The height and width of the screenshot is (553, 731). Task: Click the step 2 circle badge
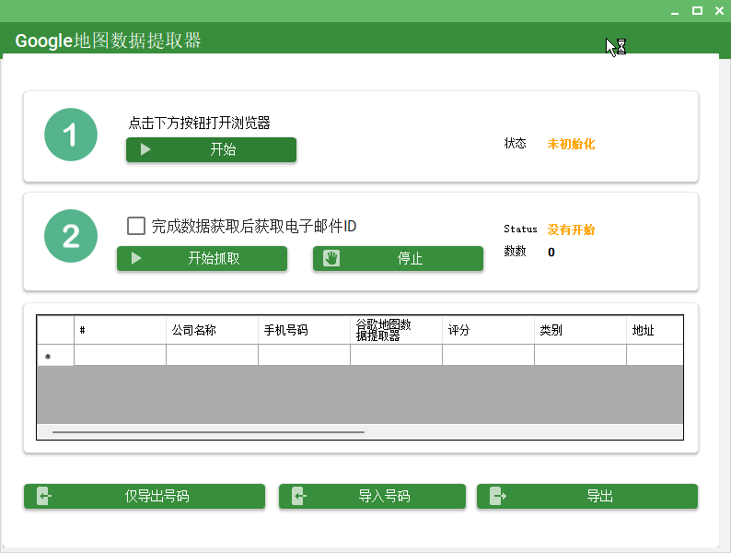pyautogui.click(x=71, y=236)
